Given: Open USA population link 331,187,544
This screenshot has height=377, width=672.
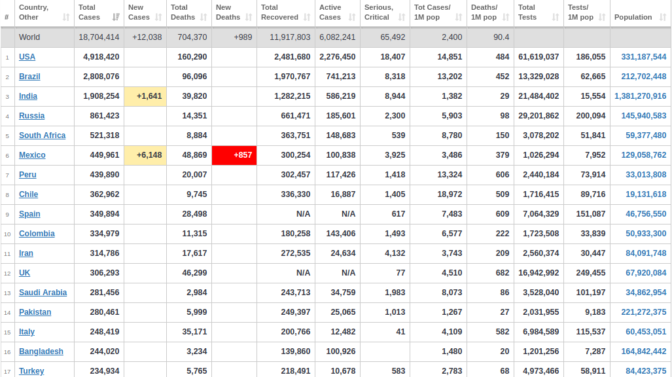Looking at the screenshot, I should (x=644, y=57).
